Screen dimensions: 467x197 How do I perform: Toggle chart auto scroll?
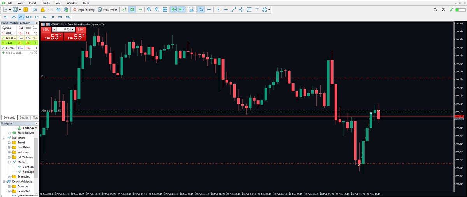pyautogui.click(x=174, y=9)
